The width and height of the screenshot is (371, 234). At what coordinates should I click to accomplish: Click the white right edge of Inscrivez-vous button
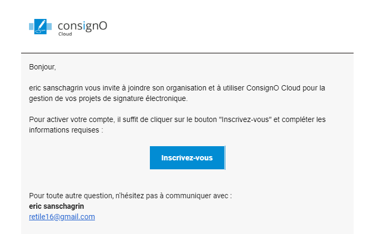click(x=225, y=158)
